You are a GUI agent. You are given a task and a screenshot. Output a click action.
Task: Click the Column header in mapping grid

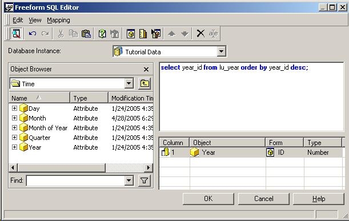point(174,142)
